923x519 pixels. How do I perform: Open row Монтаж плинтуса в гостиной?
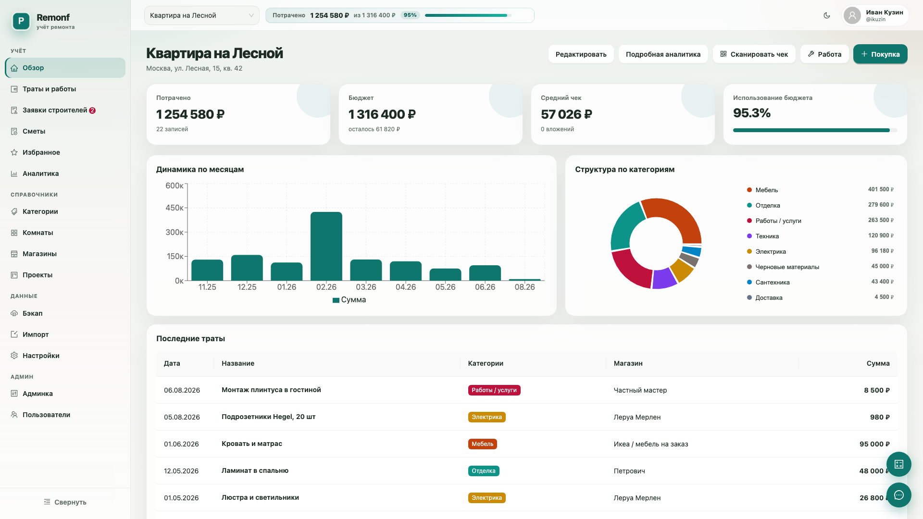point(526,390)
